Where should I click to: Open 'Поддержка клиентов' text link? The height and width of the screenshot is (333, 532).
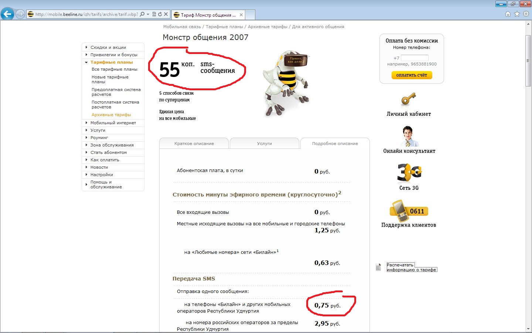pyautogui.click(x=409, y=225)
